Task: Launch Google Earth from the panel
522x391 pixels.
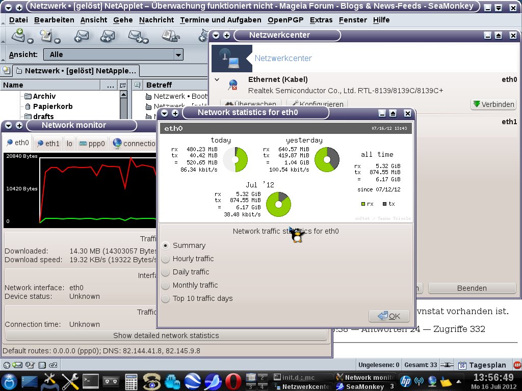Action: (193, 381)
